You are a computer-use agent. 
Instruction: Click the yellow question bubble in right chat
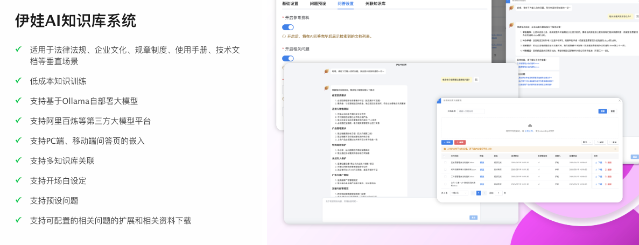(x=621, y=16)
